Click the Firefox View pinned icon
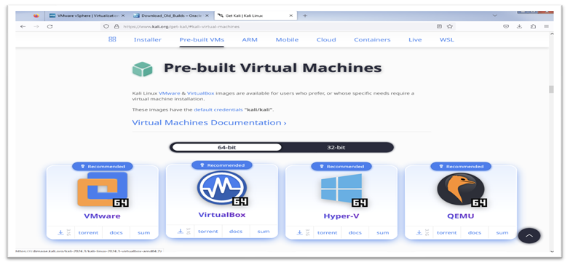Screen dimensions: 581x268 tap(36, 15)
